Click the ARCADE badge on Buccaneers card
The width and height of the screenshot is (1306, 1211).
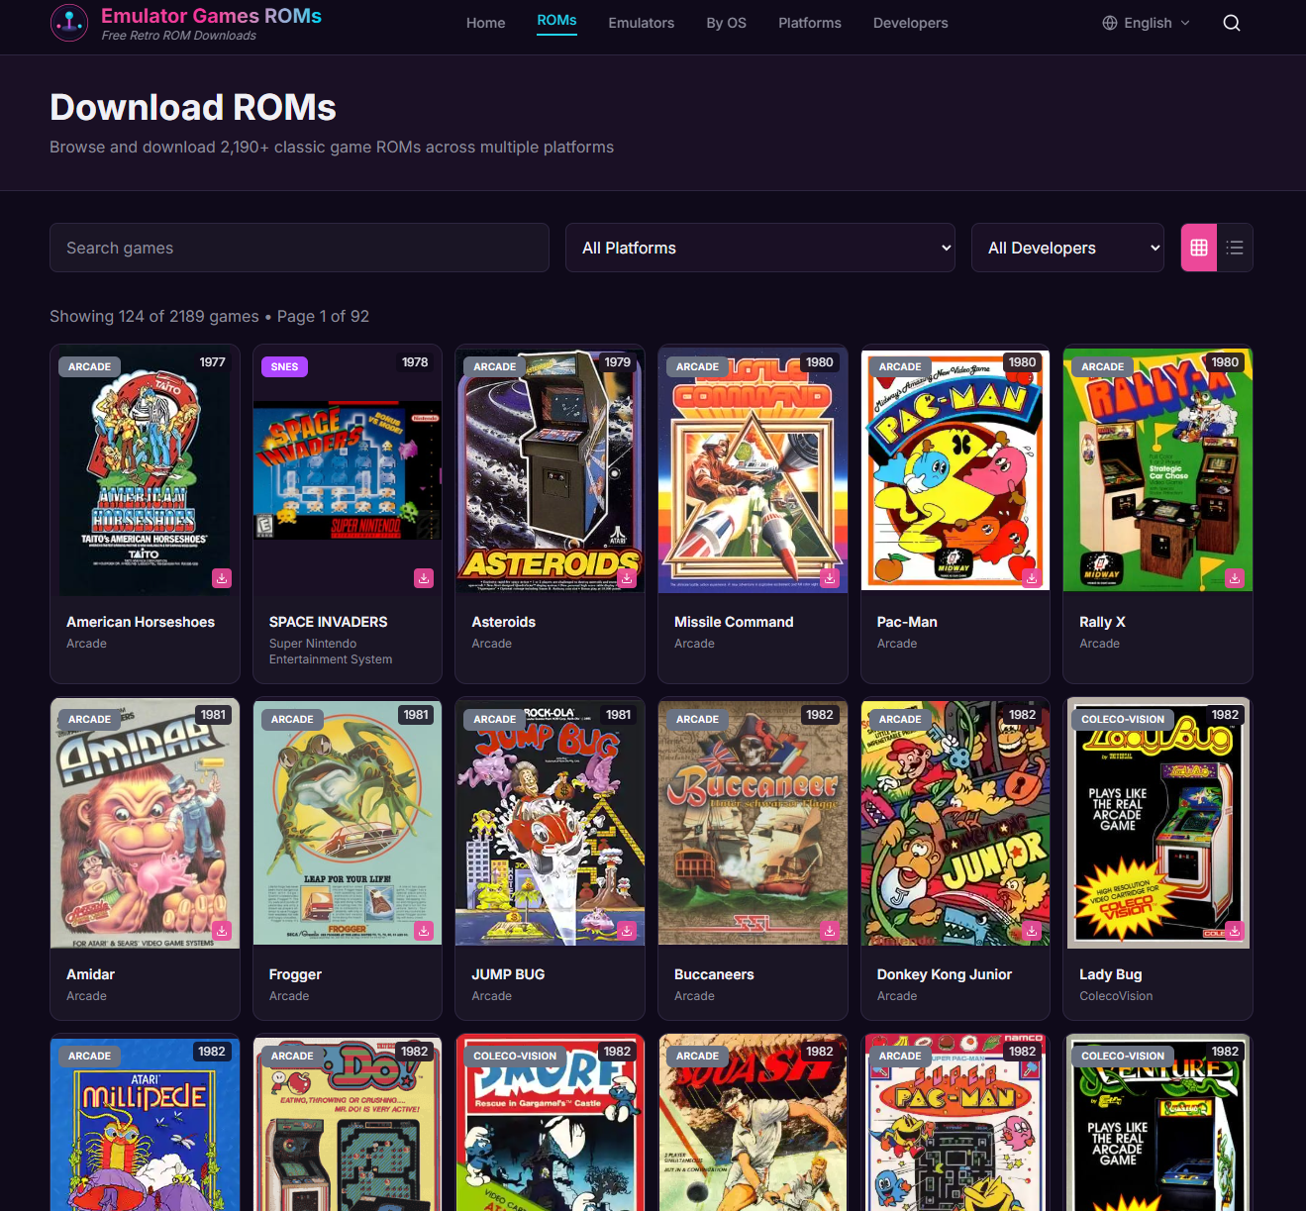[x=697, y=719]
